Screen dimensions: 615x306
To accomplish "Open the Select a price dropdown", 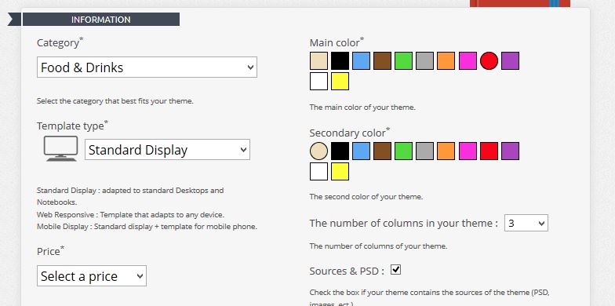I will click(x=92, y=276).
